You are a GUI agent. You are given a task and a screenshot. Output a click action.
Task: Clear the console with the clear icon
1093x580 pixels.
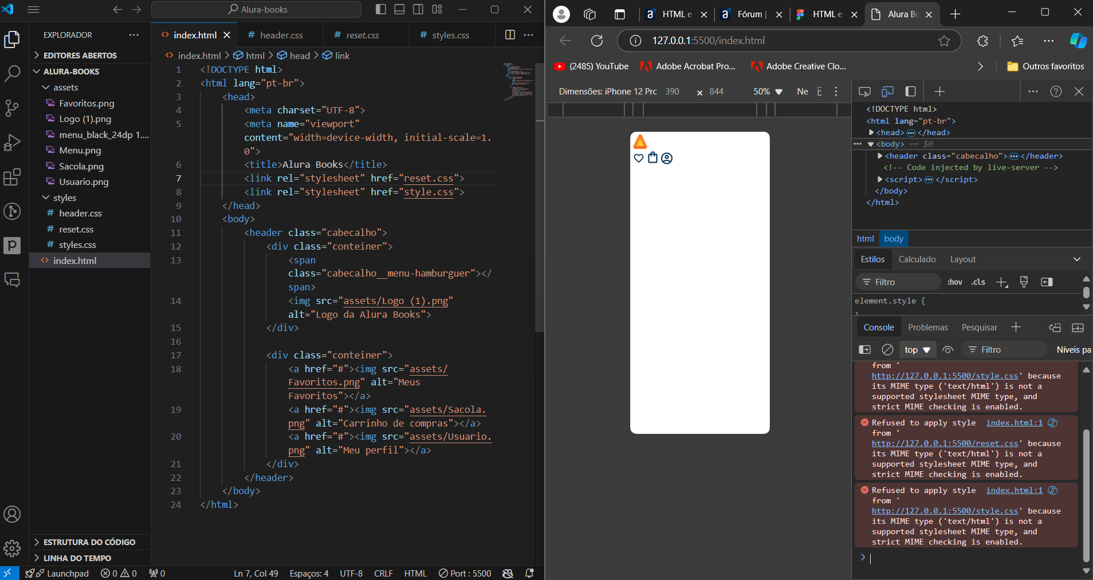(887, 349)
